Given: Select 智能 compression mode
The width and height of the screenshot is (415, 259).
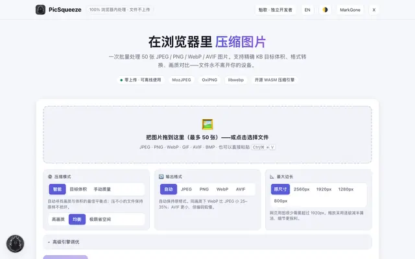Looking at the screenshot, I should [x=57, y=189].
